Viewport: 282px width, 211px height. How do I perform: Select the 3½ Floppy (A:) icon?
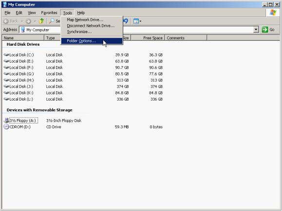point(6,120)
